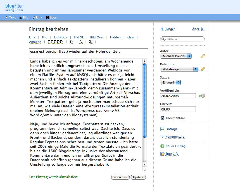
Task: Click the pencil icon next to Kategorie
Action: pos(203,69)
